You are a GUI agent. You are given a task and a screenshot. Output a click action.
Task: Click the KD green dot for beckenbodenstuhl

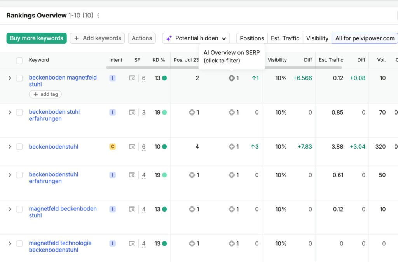pos(164,146)
